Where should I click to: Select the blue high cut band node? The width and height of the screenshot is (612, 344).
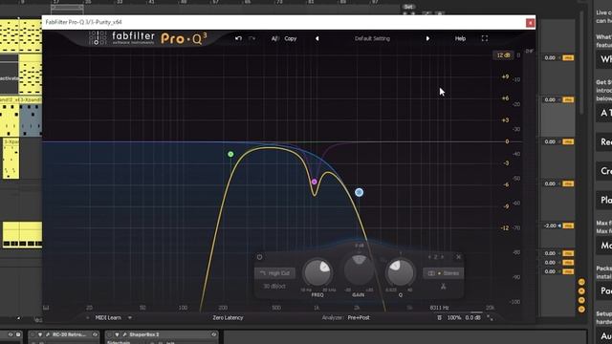tap(360, 192)
